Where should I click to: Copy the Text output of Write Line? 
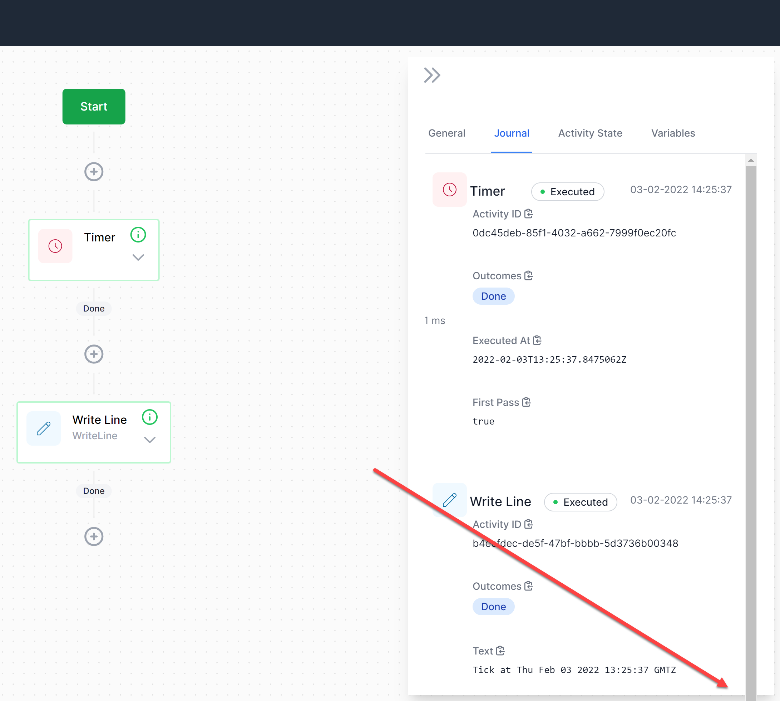click(x=500, y=651)
